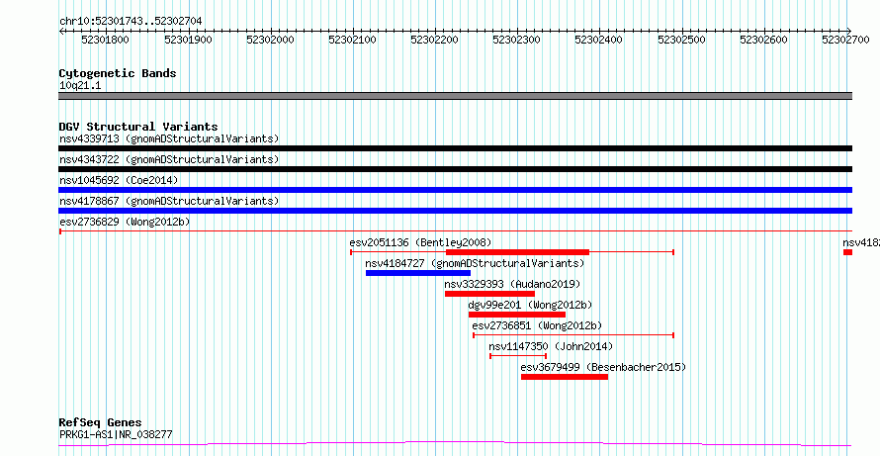880x456 pixels.
Task: Click ruler tick label 52302000
Action: point(271,40)
